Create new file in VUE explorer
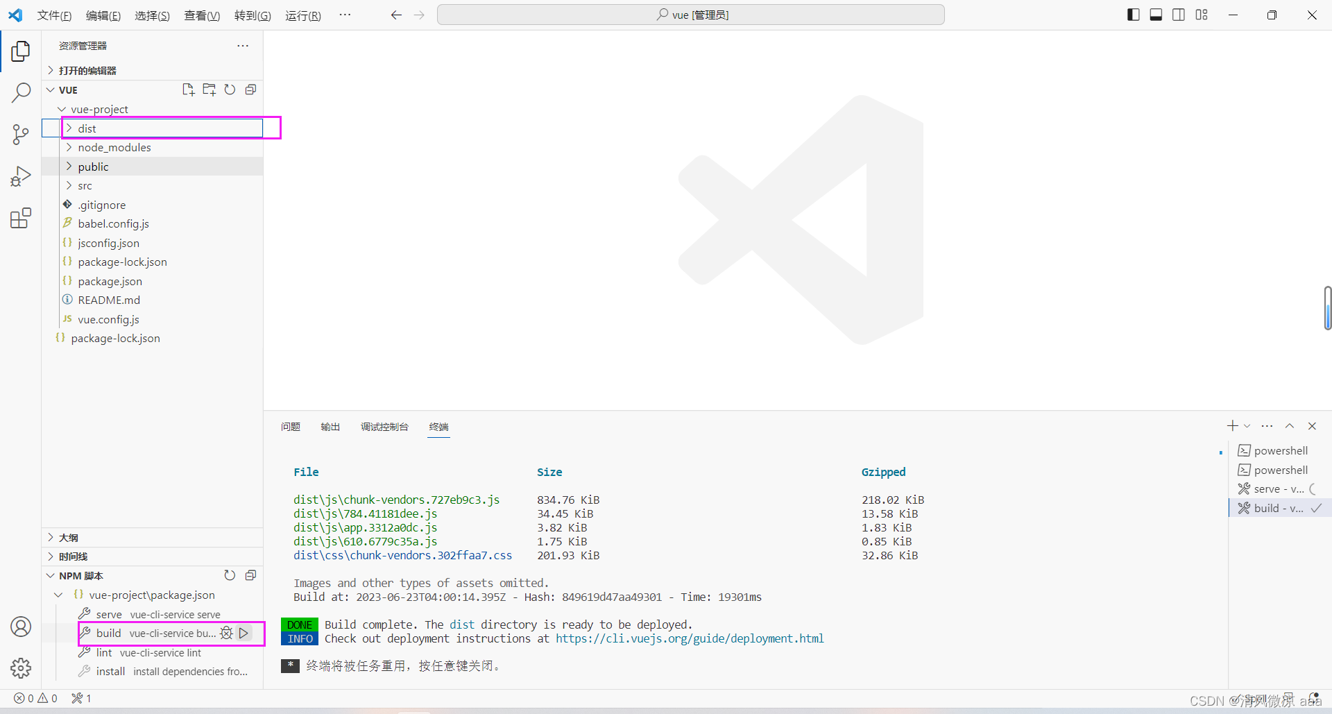This screenshot has width=1332, height=714. 188,90
